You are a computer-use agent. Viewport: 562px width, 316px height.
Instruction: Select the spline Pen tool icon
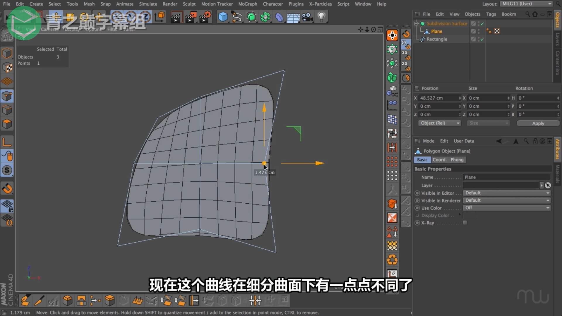237,17
